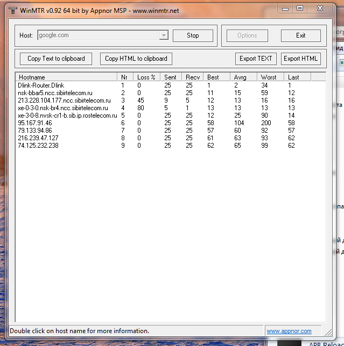Click the Stop button
This screenshot has width=344, height=346.
click(193, 35)
